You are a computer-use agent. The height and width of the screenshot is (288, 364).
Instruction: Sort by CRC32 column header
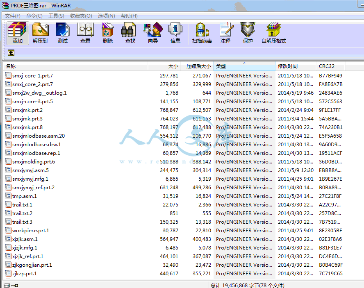(x=330, y=66)
